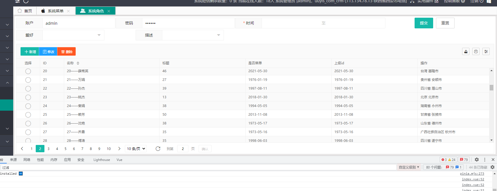The width and height of the screenshot is (497, 191).
Task: Click the 重置 reset button
Action: [445, 23]
